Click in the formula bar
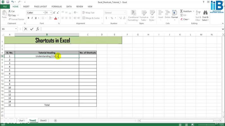 [x=131, y=29]
